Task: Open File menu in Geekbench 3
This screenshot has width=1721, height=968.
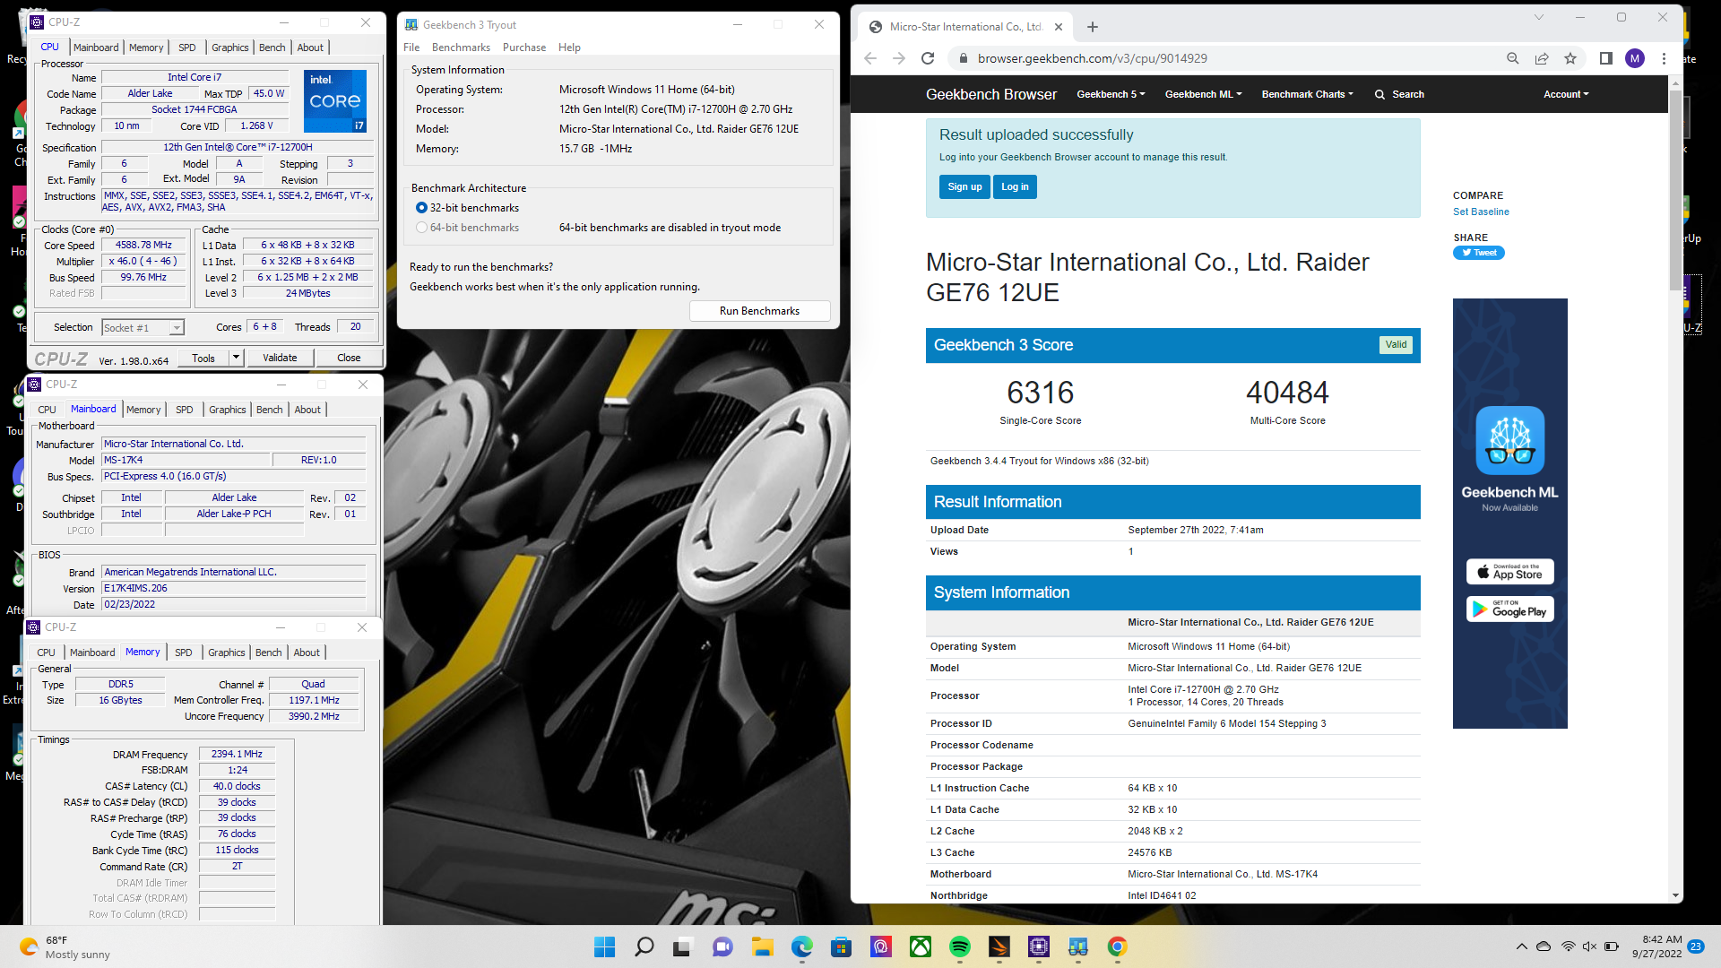Action: (411, 48)
